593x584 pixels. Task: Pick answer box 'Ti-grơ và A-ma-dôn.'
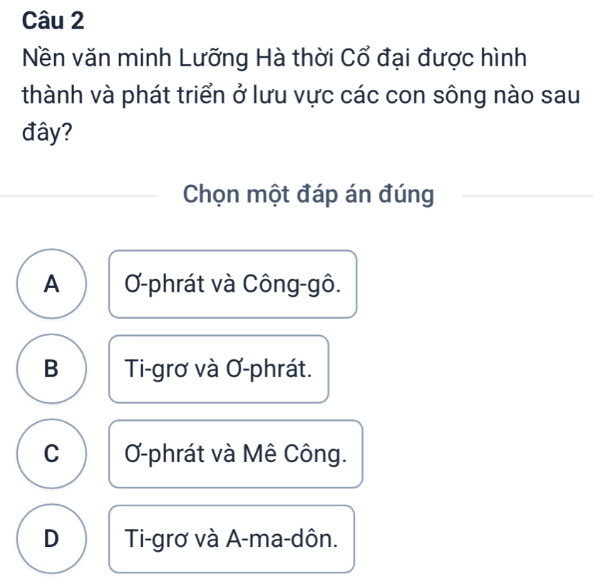click(232, 538)
